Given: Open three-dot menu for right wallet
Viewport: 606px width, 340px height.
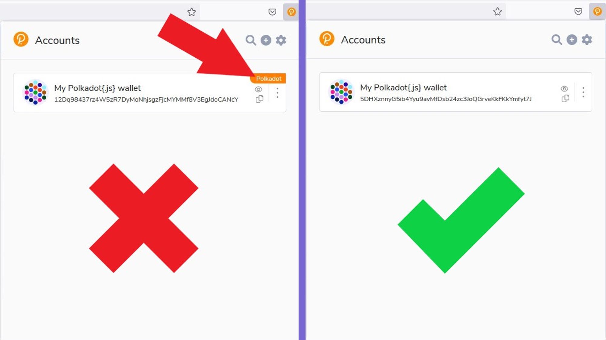Looking at the screenshot, I should pyautogui.click(x=583, y=92).
